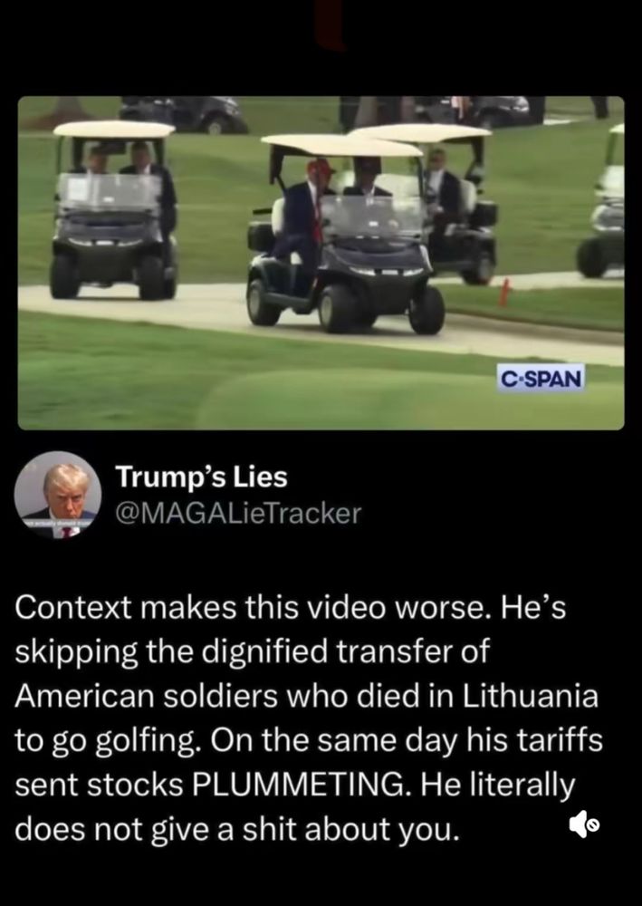Click the orange marker beside the path

click(x=504, y=293)
